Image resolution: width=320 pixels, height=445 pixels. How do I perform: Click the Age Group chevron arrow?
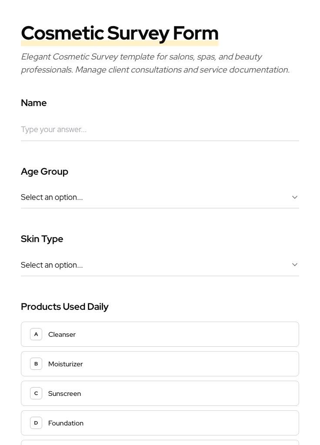[x=294, y=197]
